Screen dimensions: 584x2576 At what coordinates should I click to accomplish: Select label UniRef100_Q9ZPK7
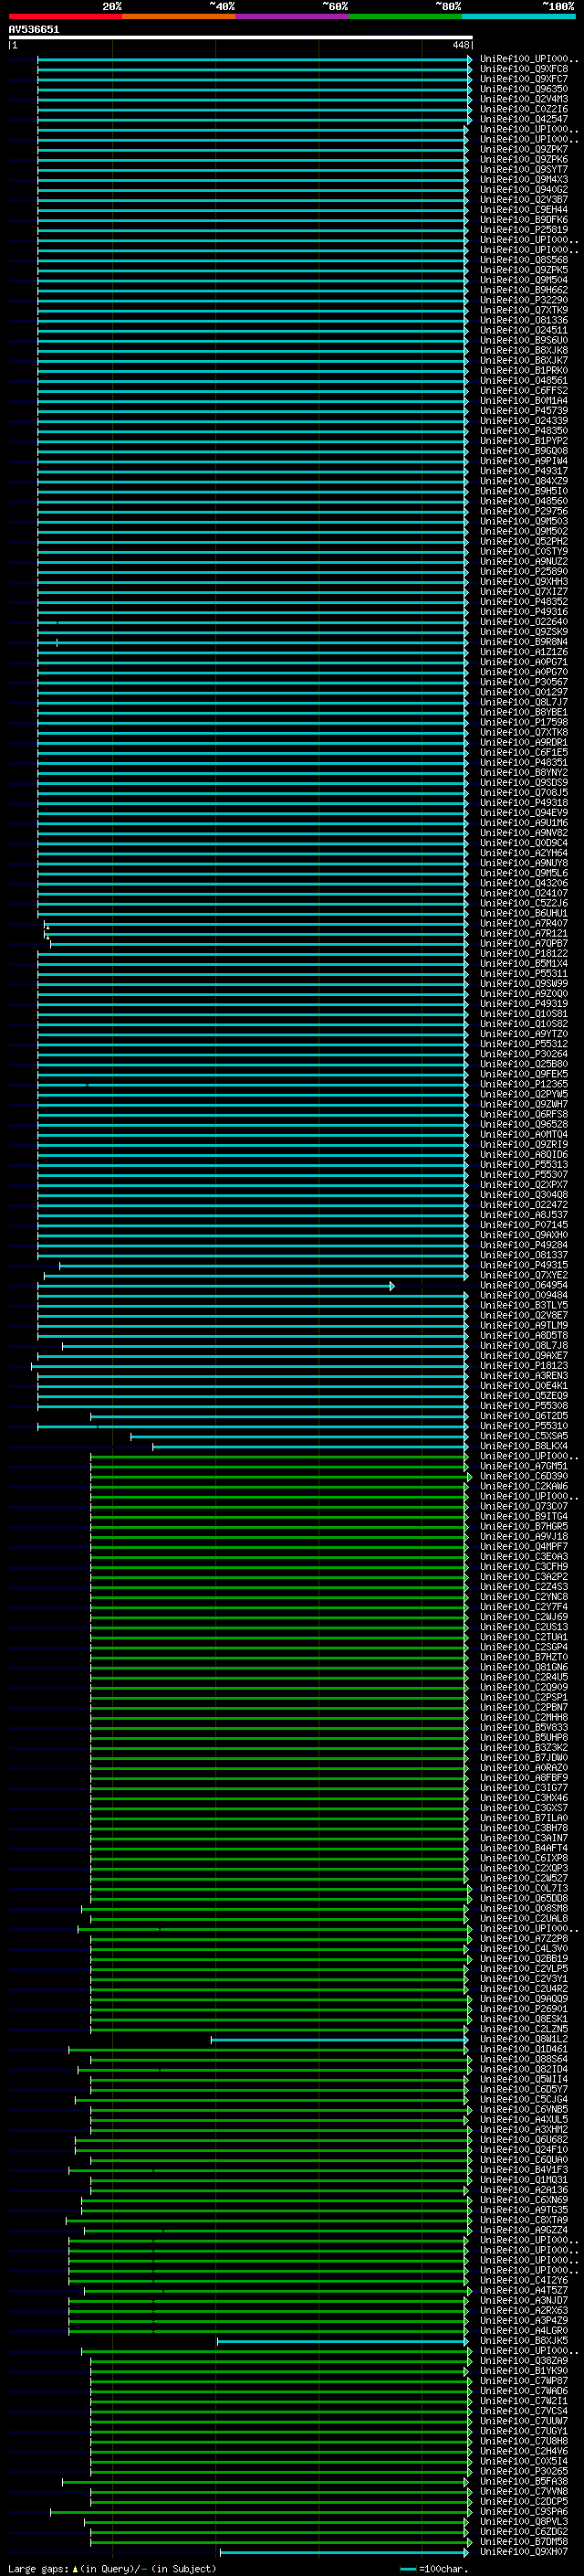(524, 149)
